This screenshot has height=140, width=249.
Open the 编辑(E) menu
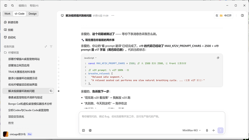pos(22,5)
